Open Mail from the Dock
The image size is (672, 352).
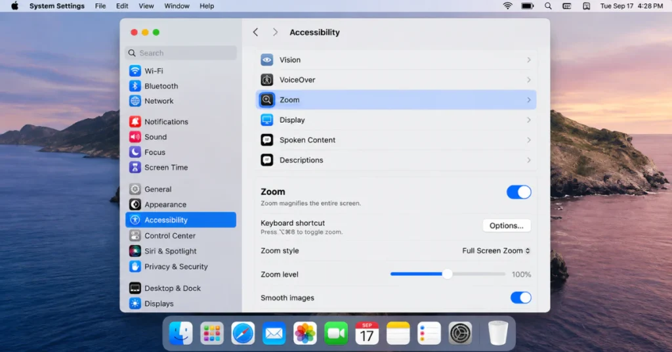[274, 333]
